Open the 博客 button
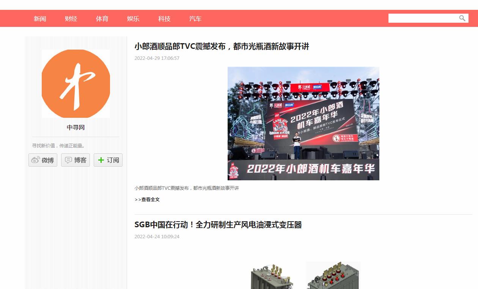Screen dimensions: 478x289 pos(75,160)
